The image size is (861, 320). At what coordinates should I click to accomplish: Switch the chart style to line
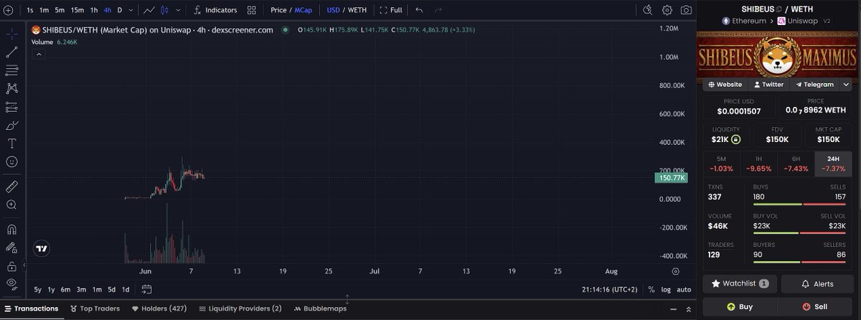coord(149,11)
